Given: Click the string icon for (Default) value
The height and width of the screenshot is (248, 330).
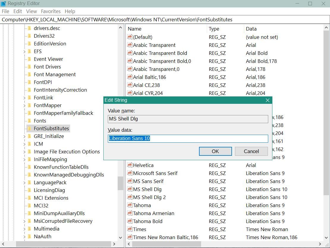Looking at the screenshot, I should (130, 37).
